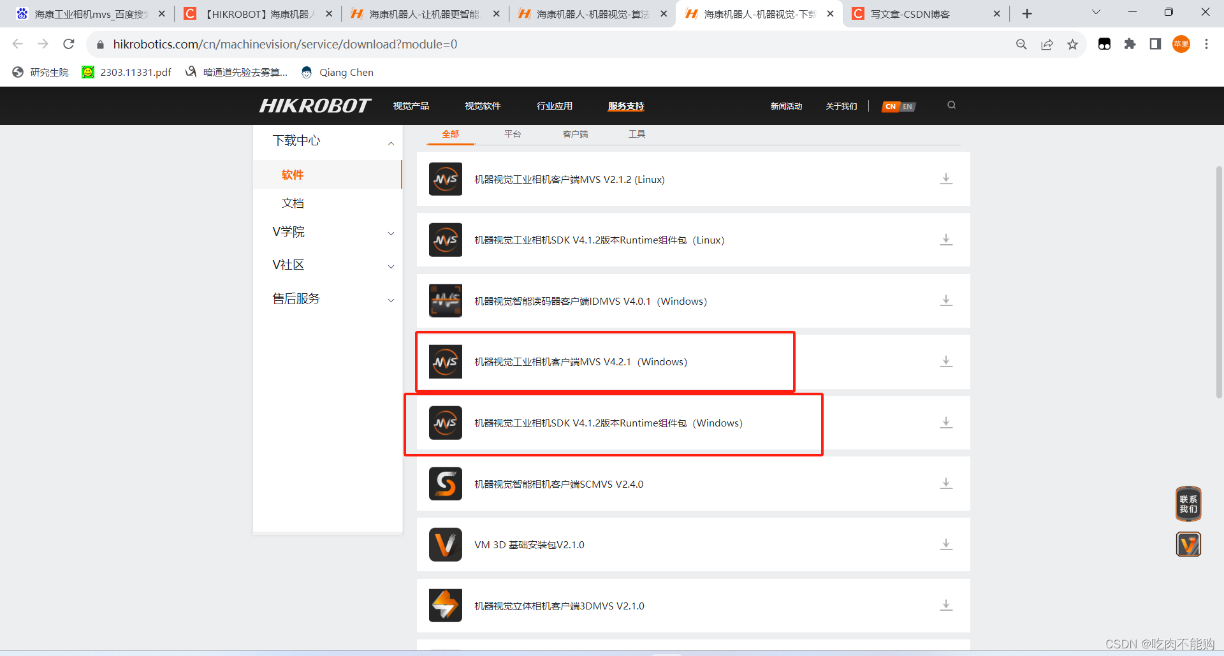Click IDMVS V4.0.1 product logo
Image resolution: width=1224 pixels, height=656 pixels.
click(446, 301)
